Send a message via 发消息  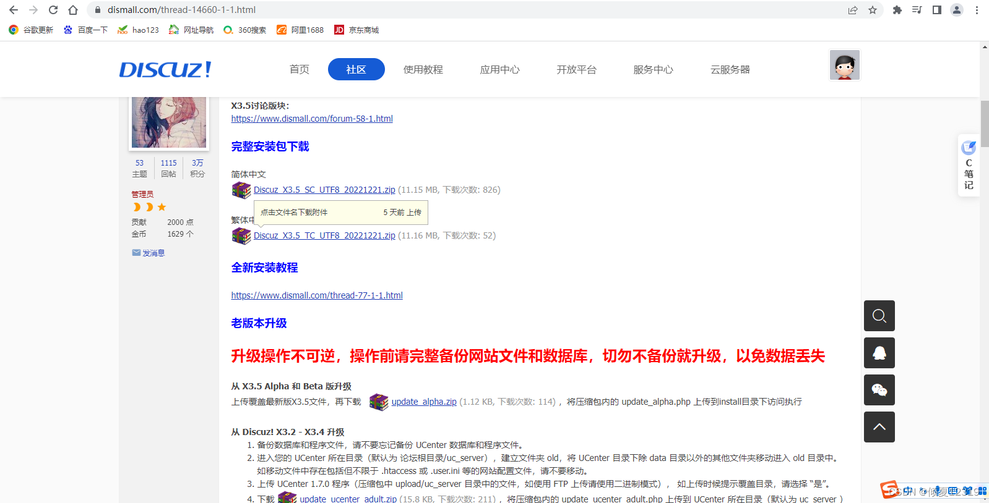tap(149, 253)
